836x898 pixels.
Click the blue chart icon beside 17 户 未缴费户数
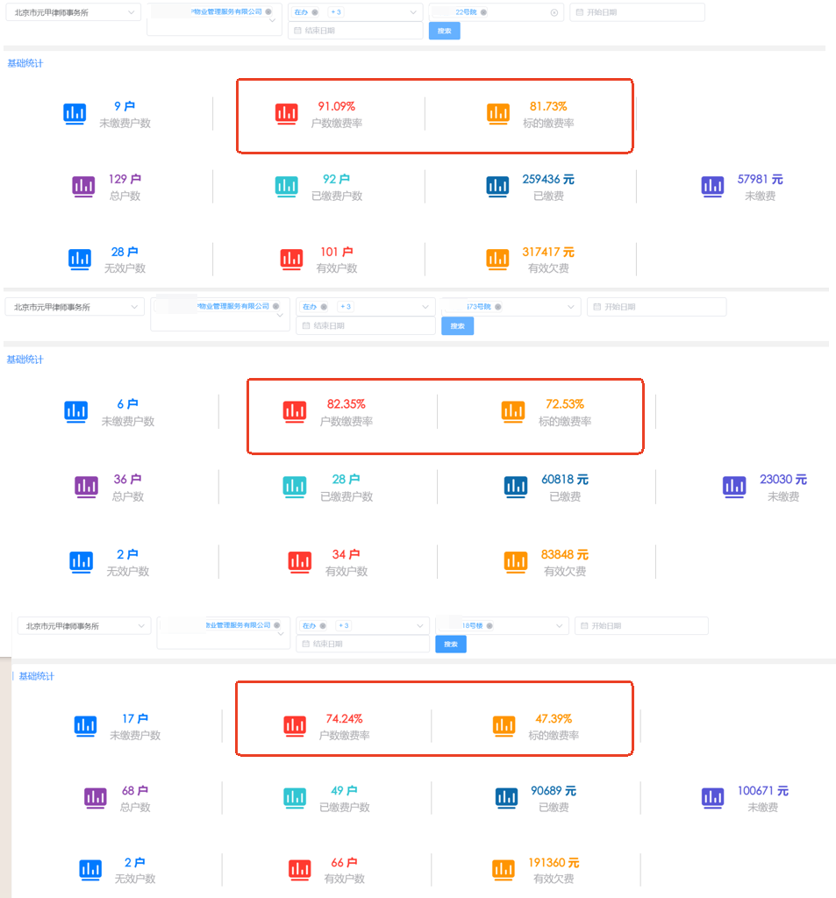pos(86,725)
